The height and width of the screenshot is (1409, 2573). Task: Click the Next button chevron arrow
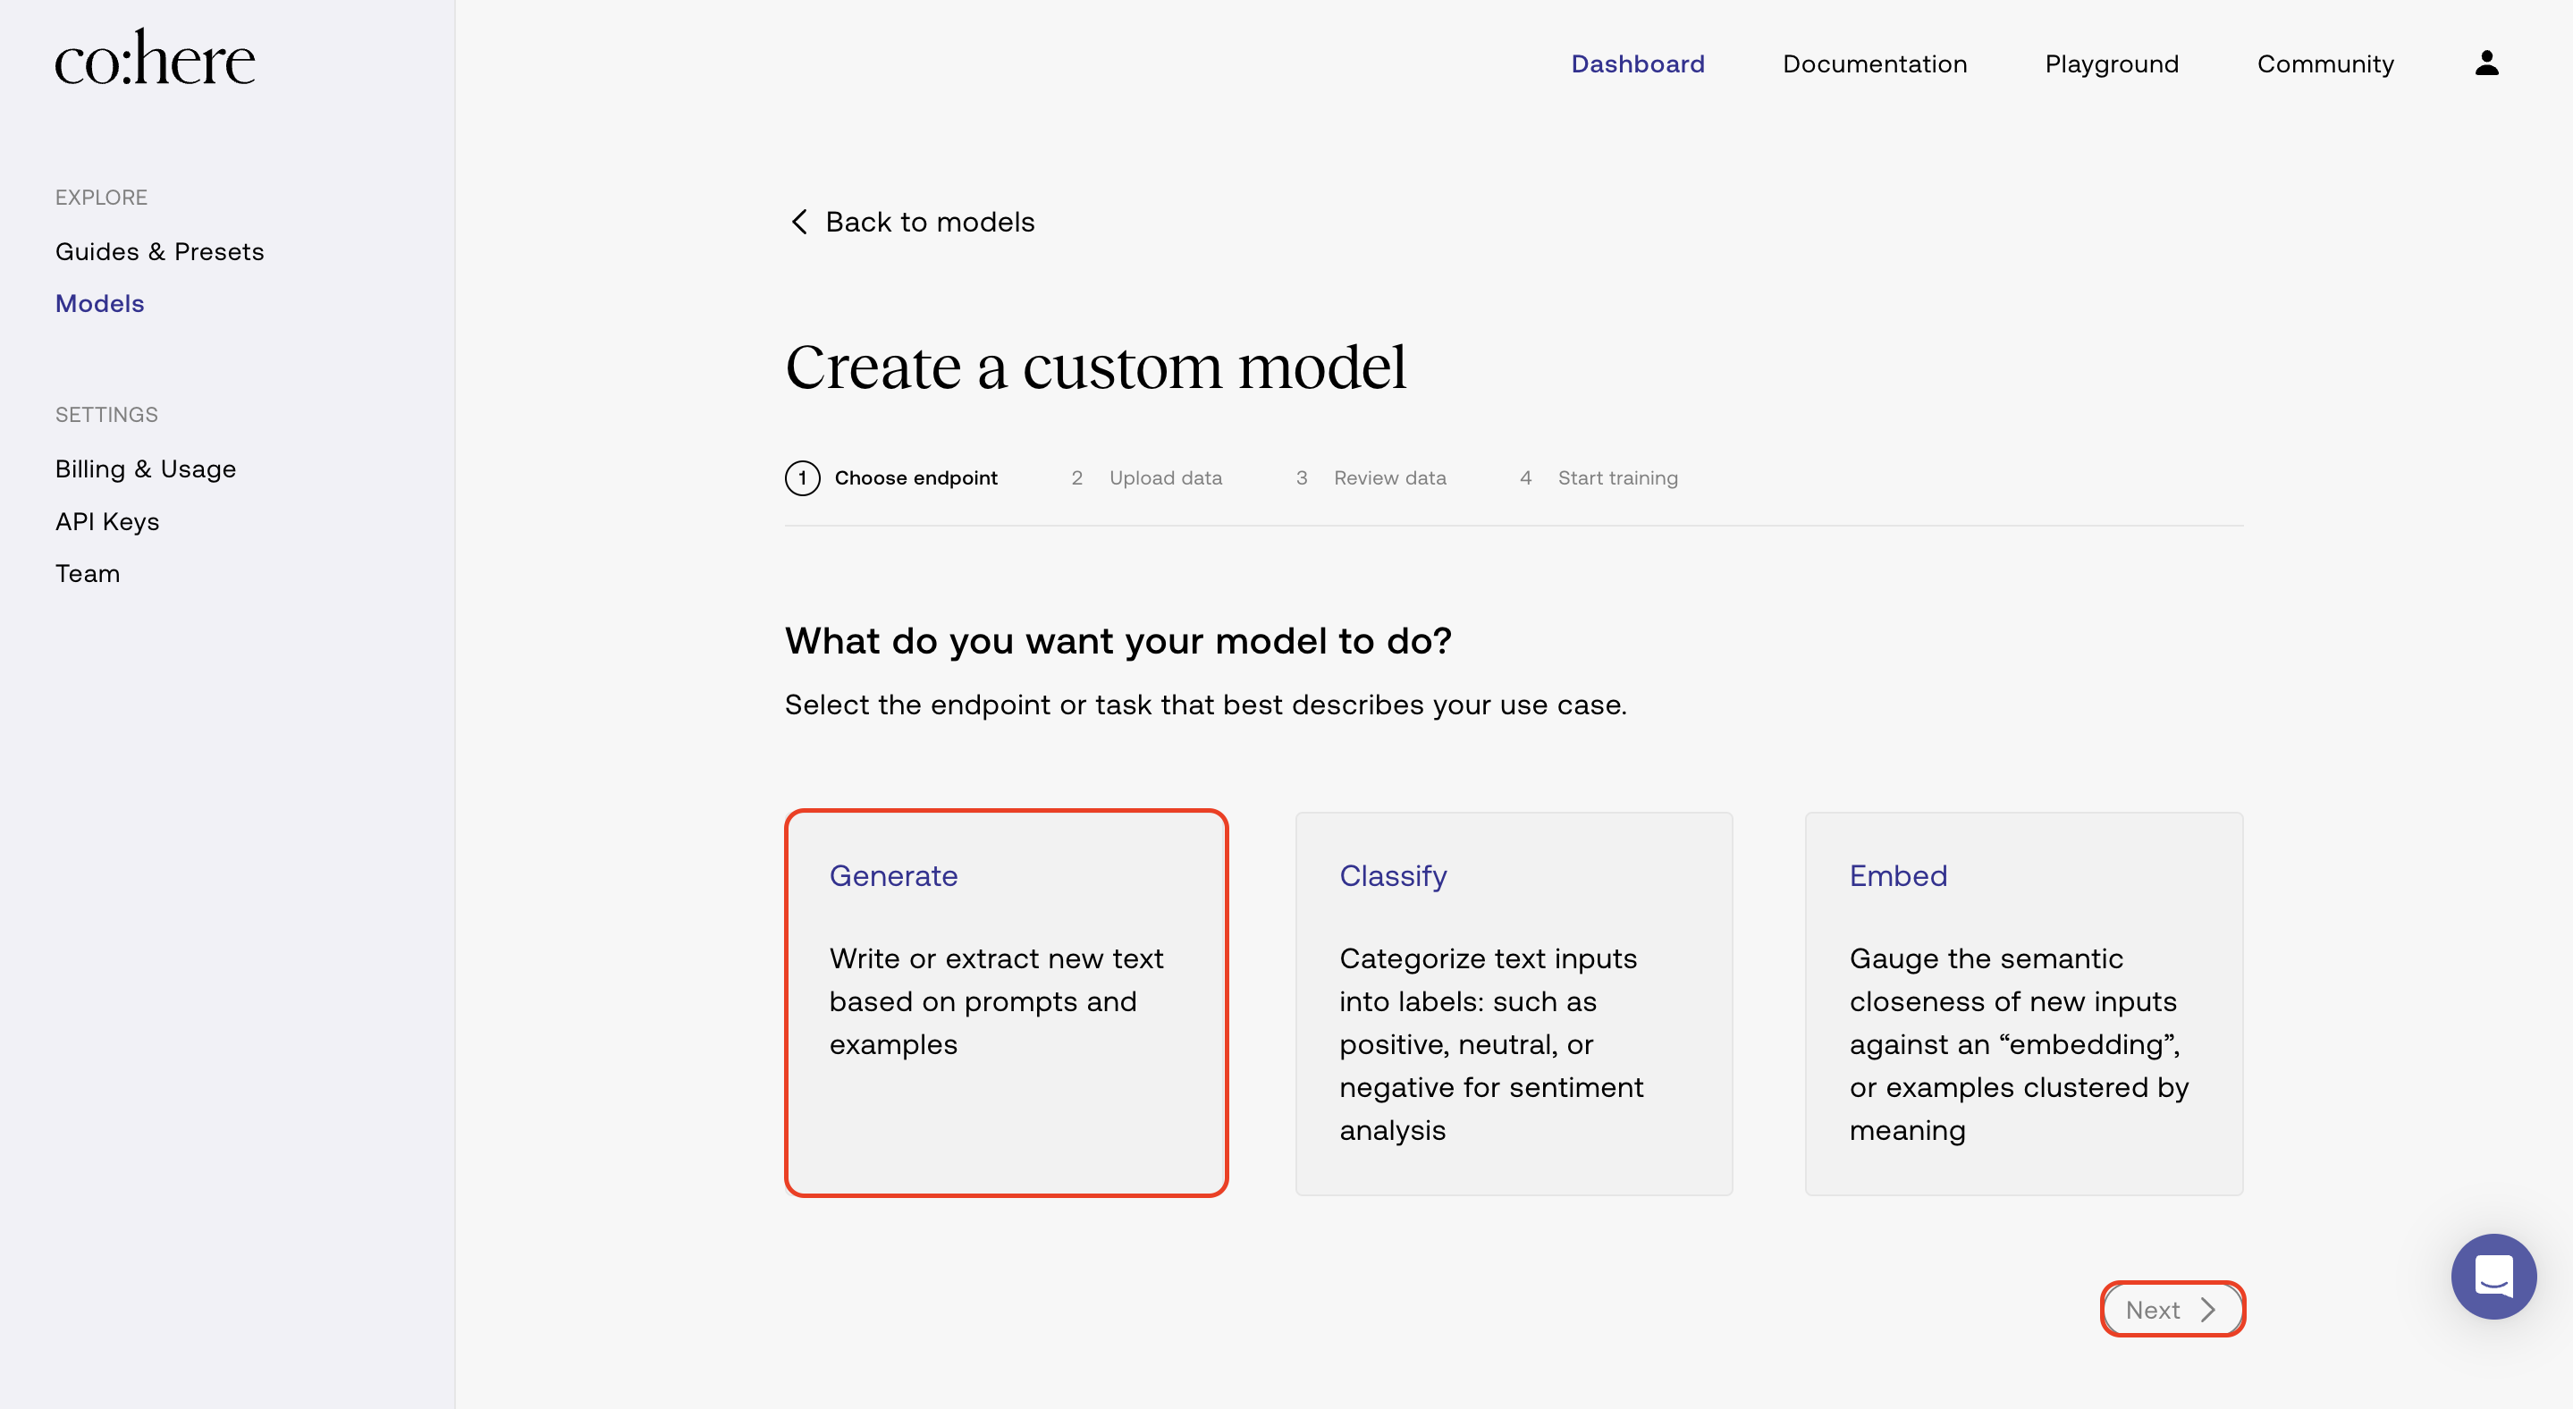[x=2208, y=1309]
